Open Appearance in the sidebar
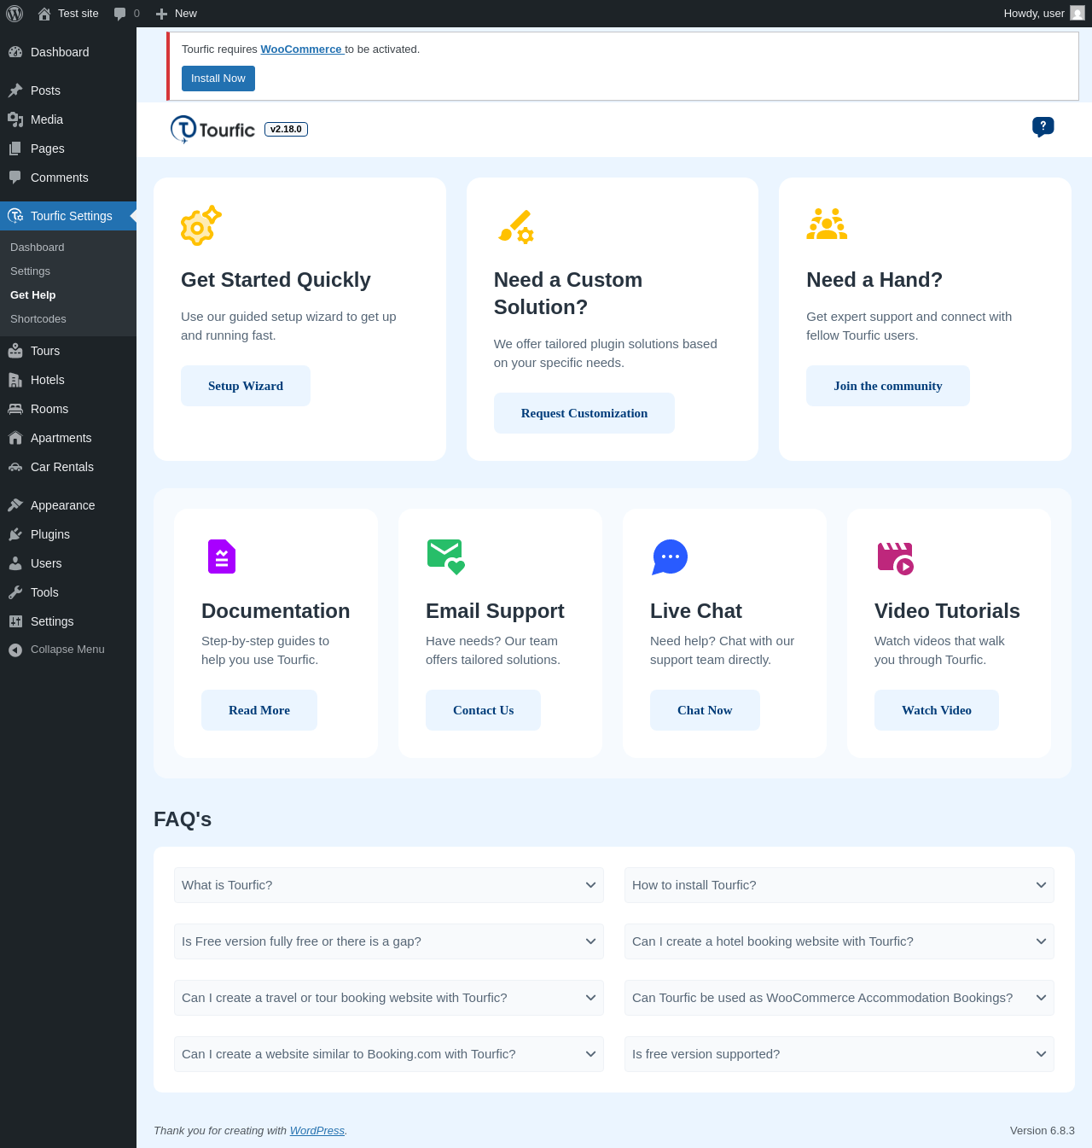This screenshot has height=1148, width=1092. click(x=68, y=505)
